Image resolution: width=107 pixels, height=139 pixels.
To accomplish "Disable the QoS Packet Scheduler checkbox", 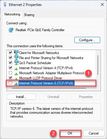I will coord(10,63).
